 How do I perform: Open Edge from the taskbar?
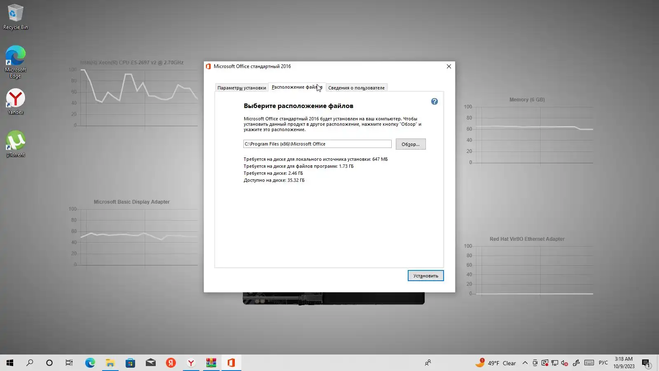90,363
